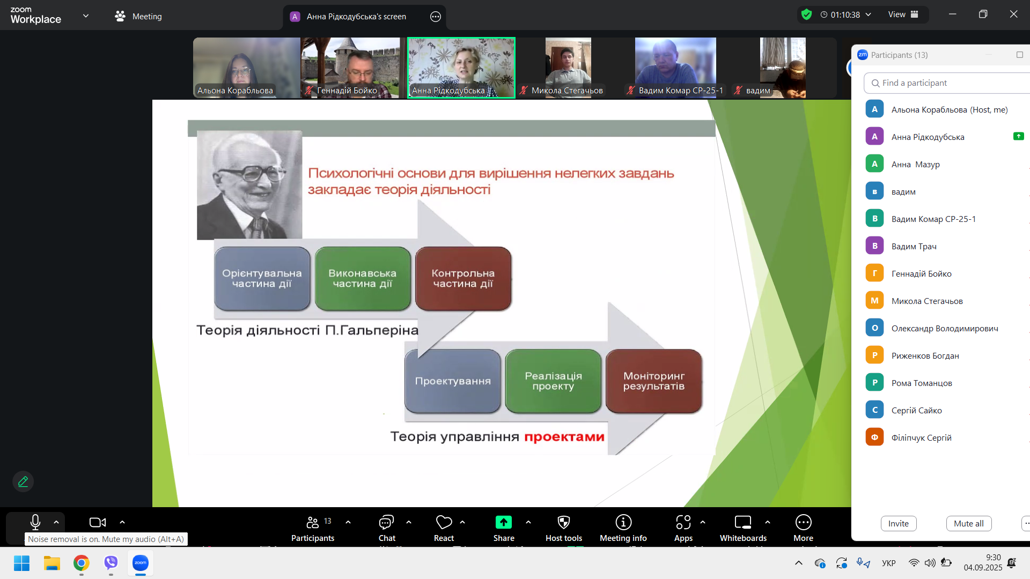The width and height of the screenshot is (1030, 579).
Task: Click the green Share screen icon
Action: click(x=503, y=522)
